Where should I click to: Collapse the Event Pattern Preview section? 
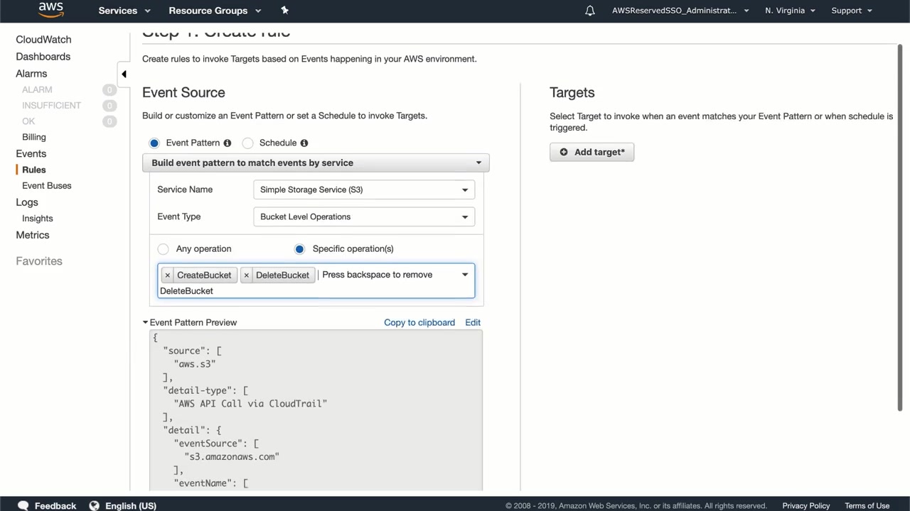click(146, 322)
